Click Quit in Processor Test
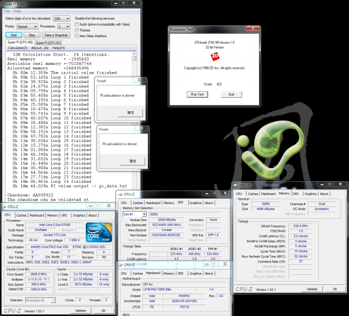Screen dimensions: 349x316 coord(231,94)
